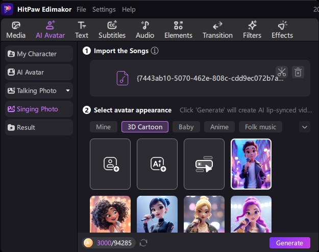Choose the Folk music avatar category

[x=260, y=127]
